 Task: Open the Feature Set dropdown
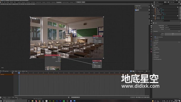point(173,27)
